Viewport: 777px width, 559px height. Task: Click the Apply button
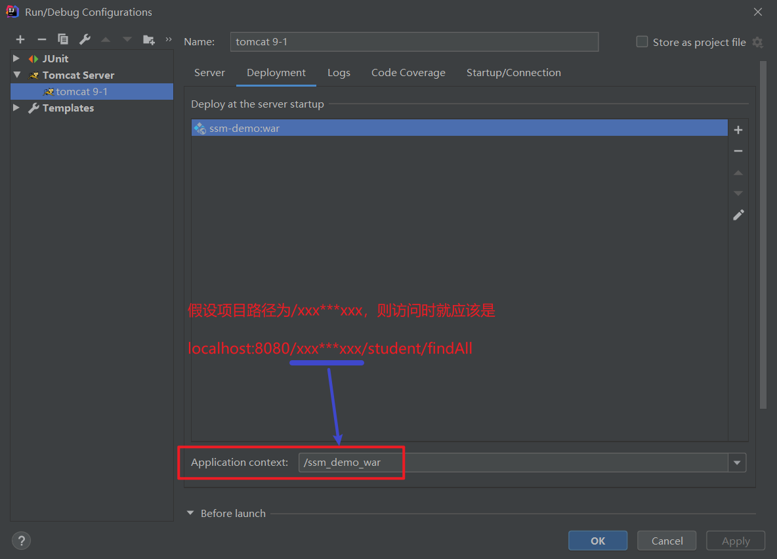736,541
